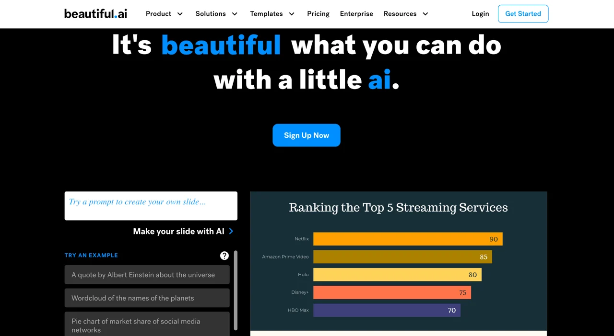Click the slide title Ranking the Top 5 Streaming Services
The height and width of the screenshot is (336, 614).
point(398,207)
